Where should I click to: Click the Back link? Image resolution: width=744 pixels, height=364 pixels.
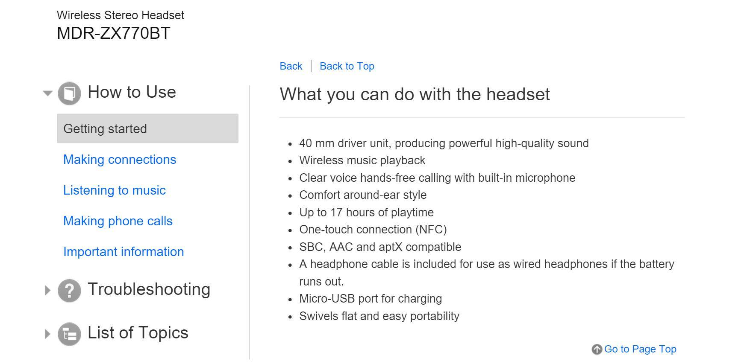(x=291, y=66)
